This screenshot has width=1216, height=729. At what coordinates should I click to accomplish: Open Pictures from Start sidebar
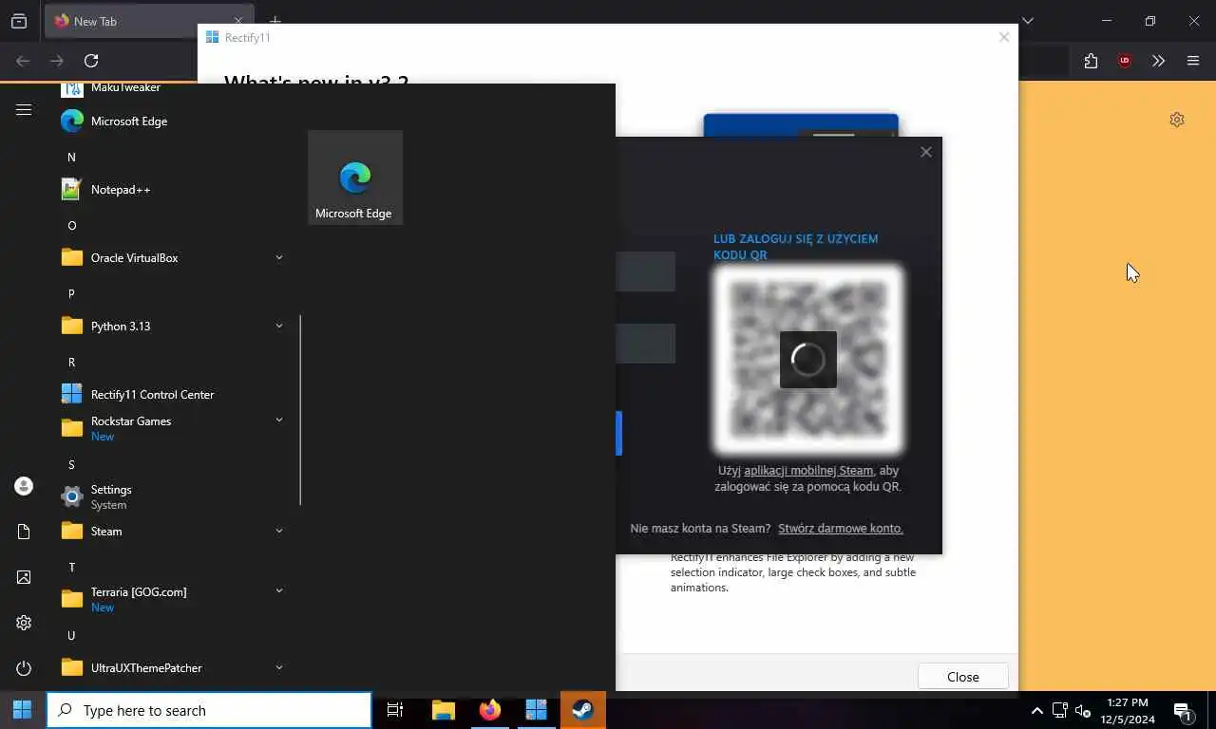click(24, 577)
